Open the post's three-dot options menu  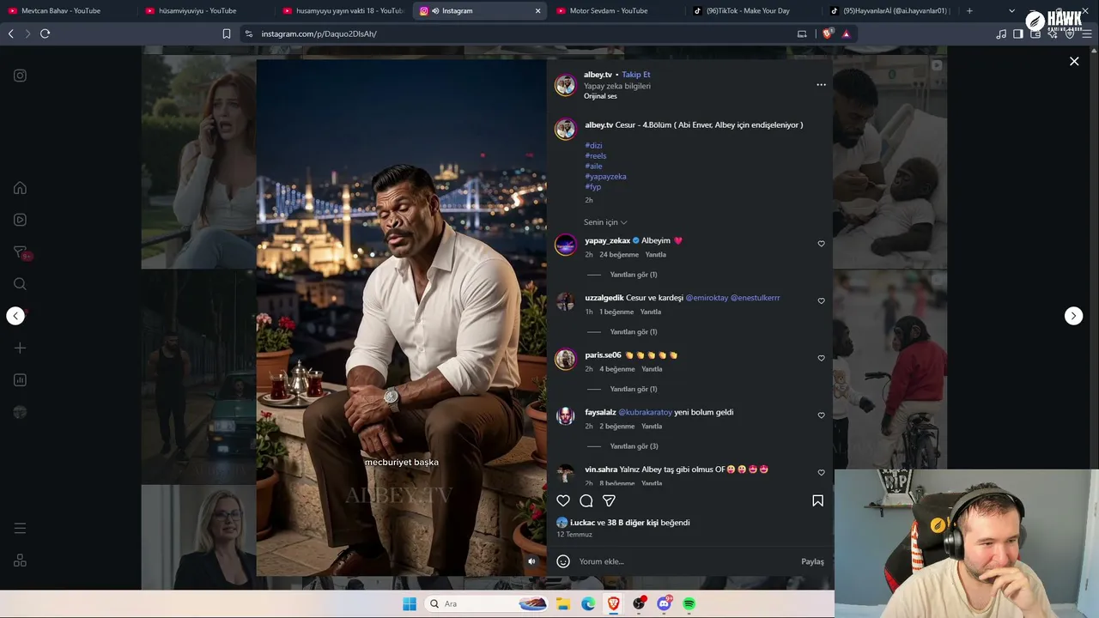point(821,85)
